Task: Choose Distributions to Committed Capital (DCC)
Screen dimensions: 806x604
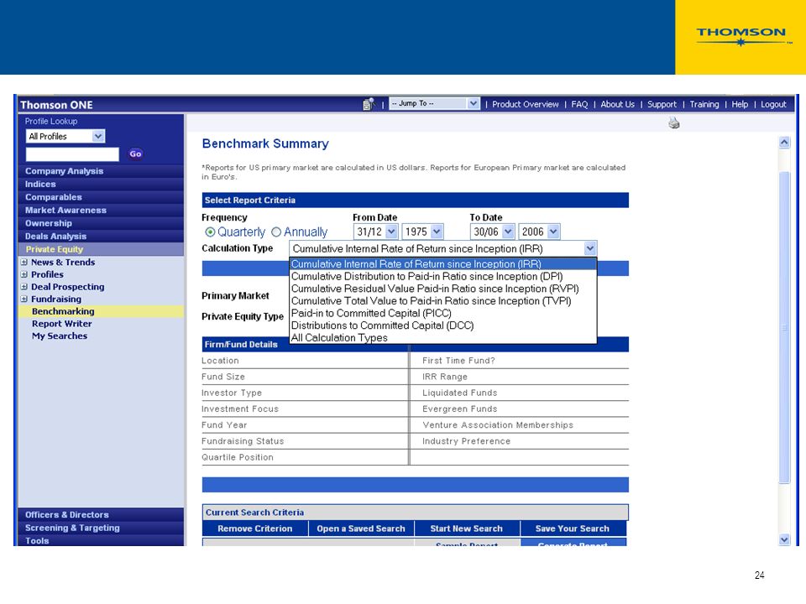Action: pos(442,325)
